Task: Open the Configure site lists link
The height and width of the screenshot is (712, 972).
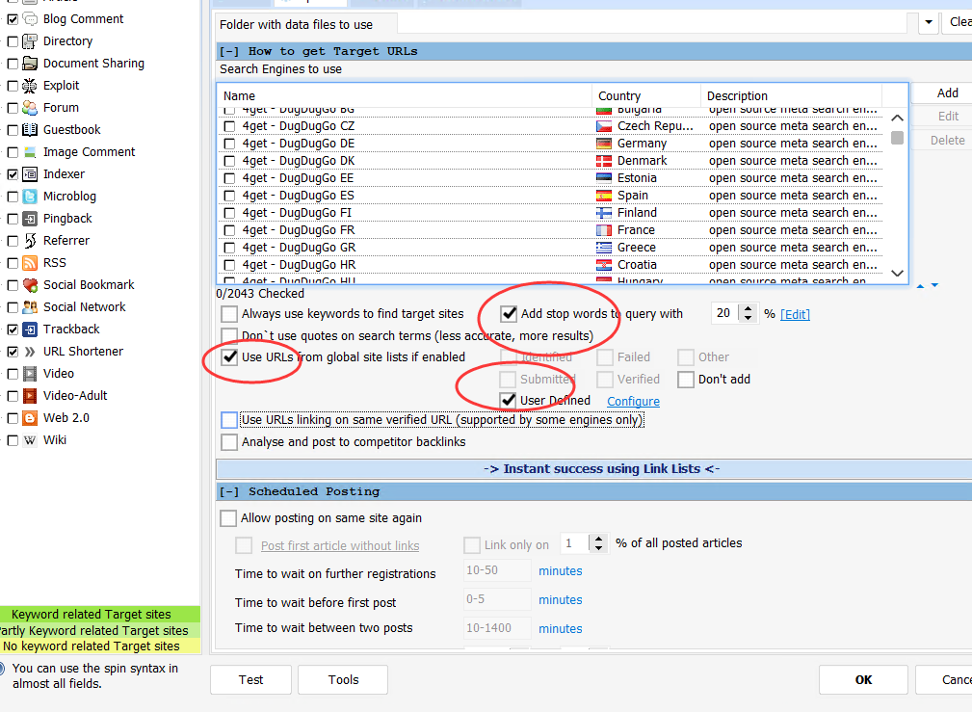Action: (633, 401)
